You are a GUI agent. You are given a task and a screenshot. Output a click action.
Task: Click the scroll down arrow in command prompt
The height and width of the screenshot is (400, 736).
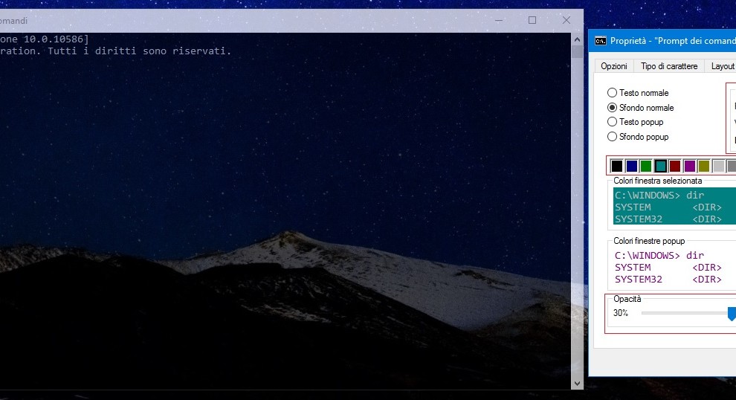coord(578,383)
